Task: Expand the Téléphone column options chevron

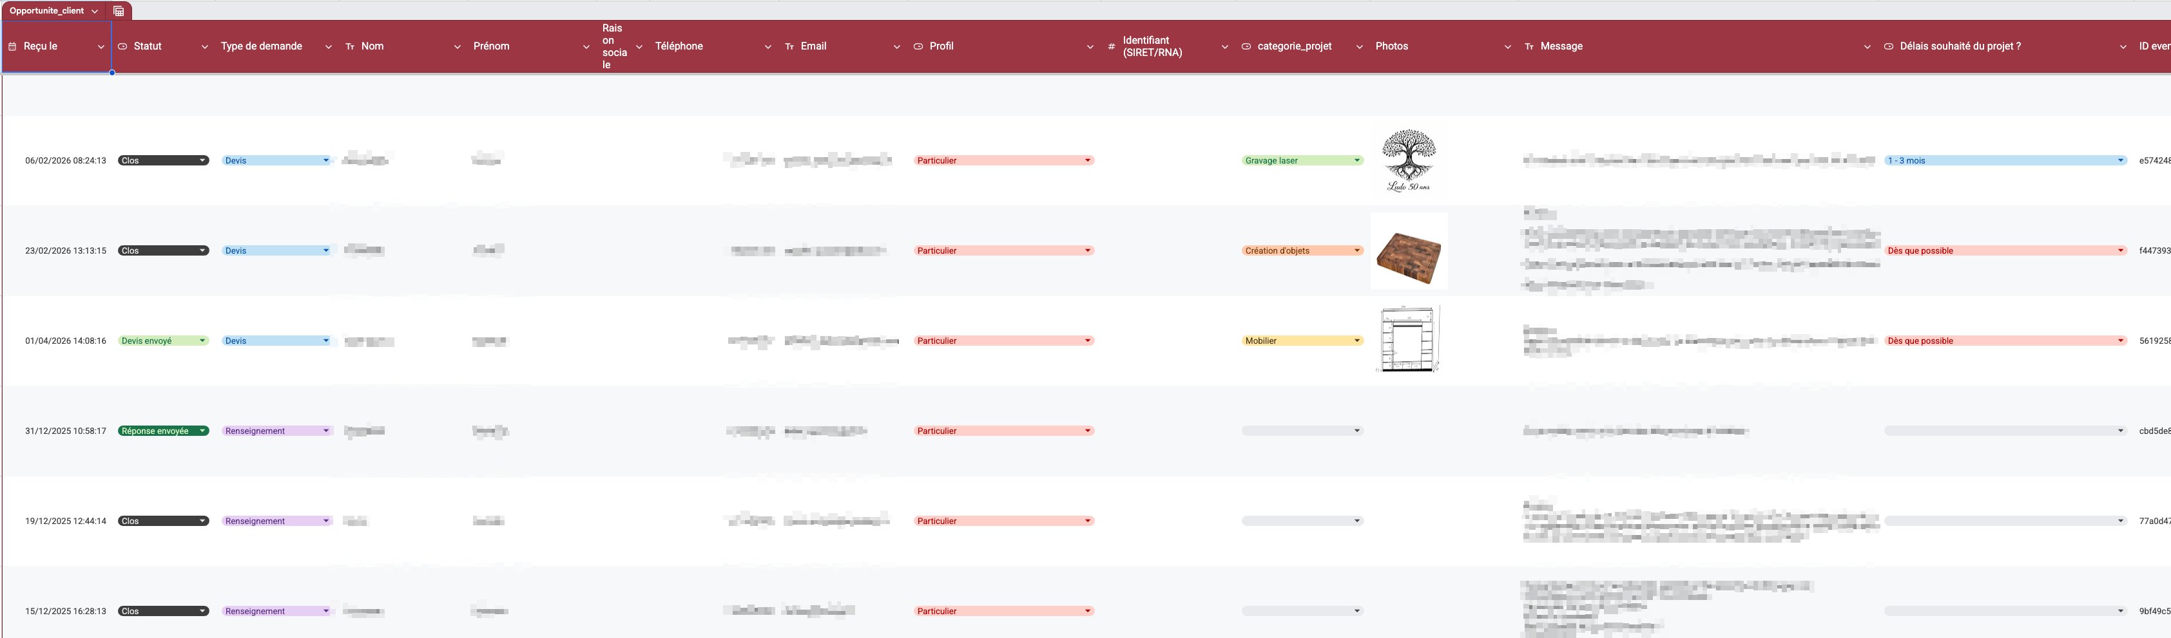Action: pyautogui.click(x=767, y=47)
